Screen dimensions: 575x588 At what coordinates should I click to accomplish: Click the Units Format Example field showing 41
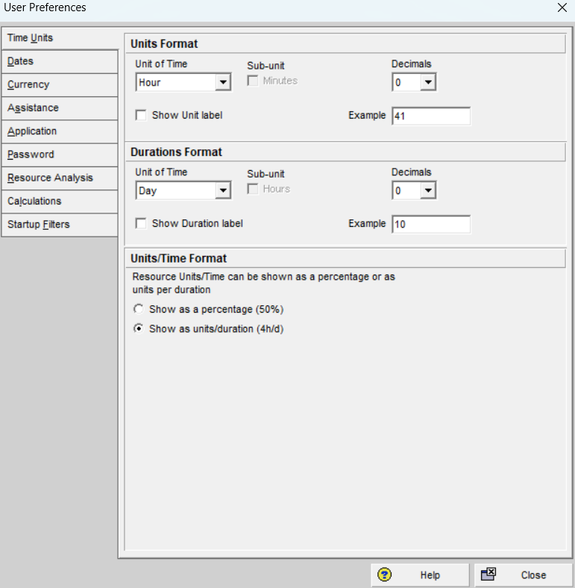431,116
